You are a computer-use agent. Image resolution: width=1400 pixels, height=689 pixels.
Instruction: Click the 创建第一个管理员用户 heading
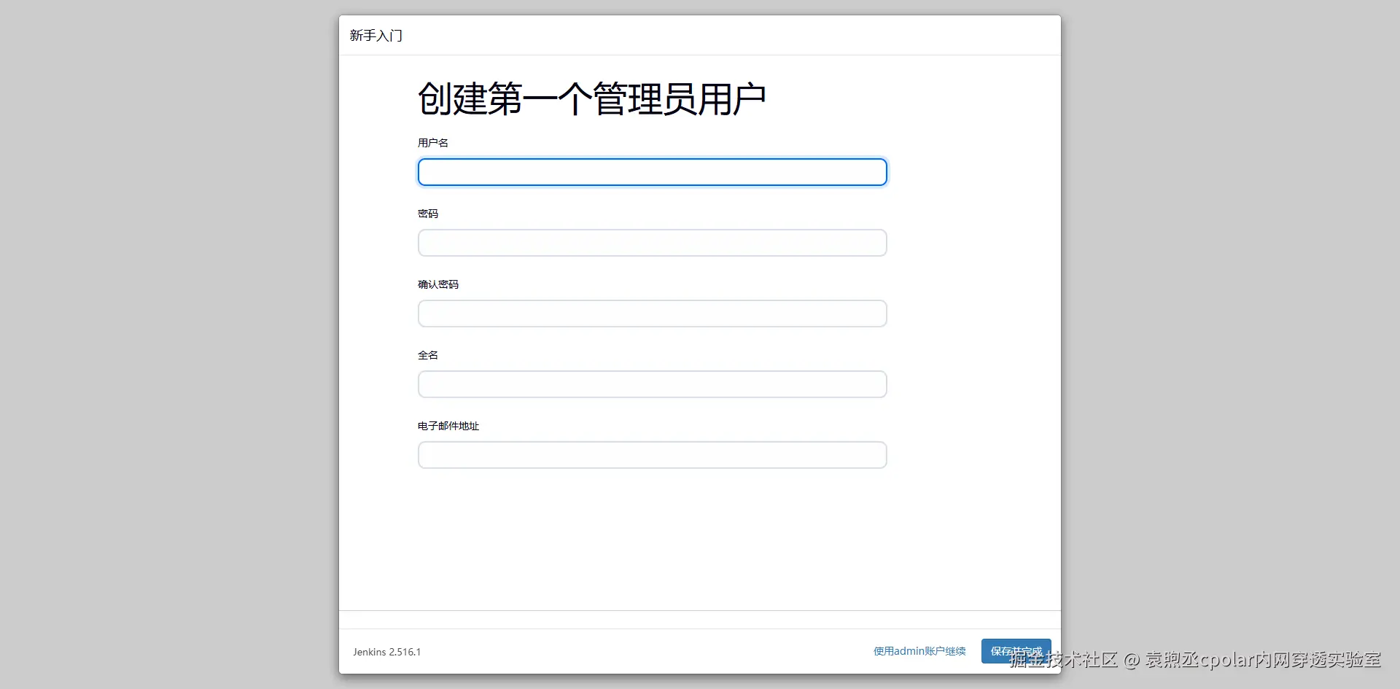591,99
